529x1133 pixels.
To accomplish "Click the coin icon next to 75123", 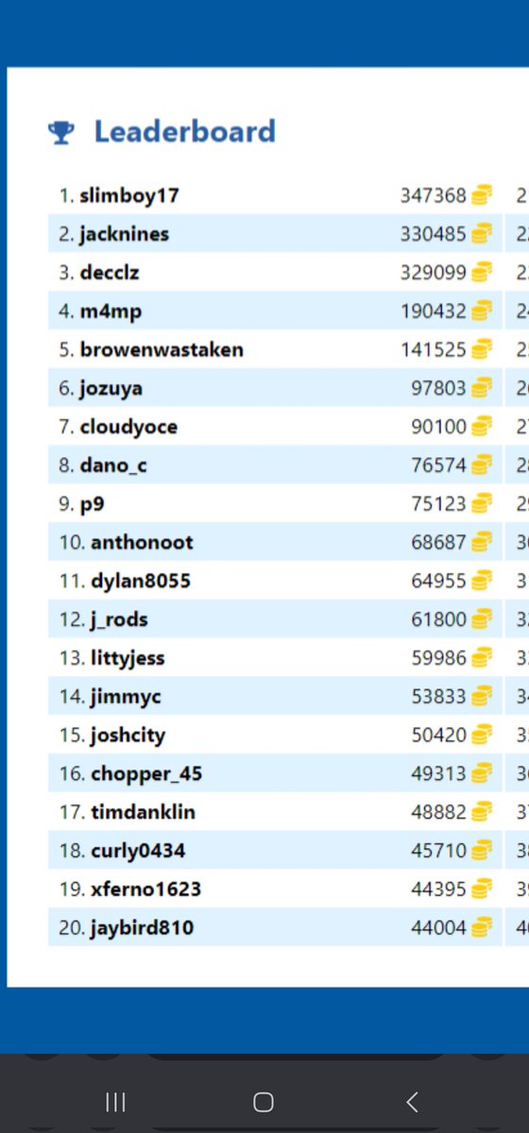I will (x=482, y=503).
